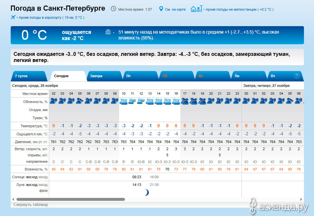
Task: Collapse the table via Свернуть таблицу
Action: pyautogui.click(x=31, y=205)
